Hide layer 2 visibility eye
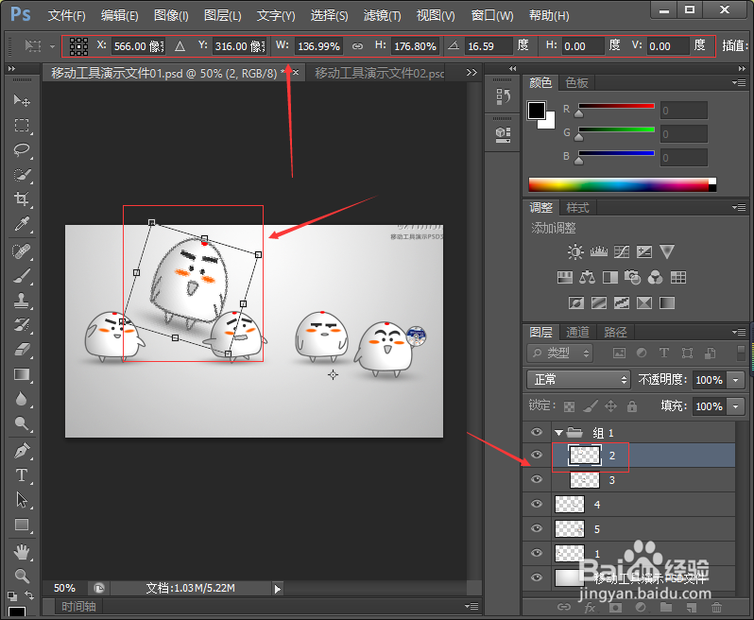The width and height of the screenshot is (754, 620). tap(537, 455)
